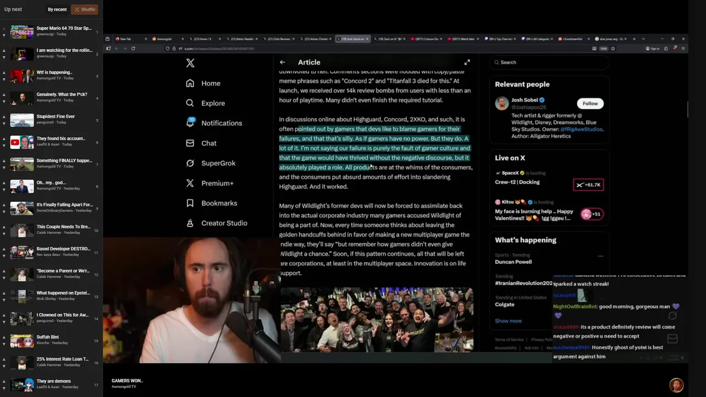706x397 pixels.
Task: Switch to the r/Livestreamfail tab
Action: point(573,39)
